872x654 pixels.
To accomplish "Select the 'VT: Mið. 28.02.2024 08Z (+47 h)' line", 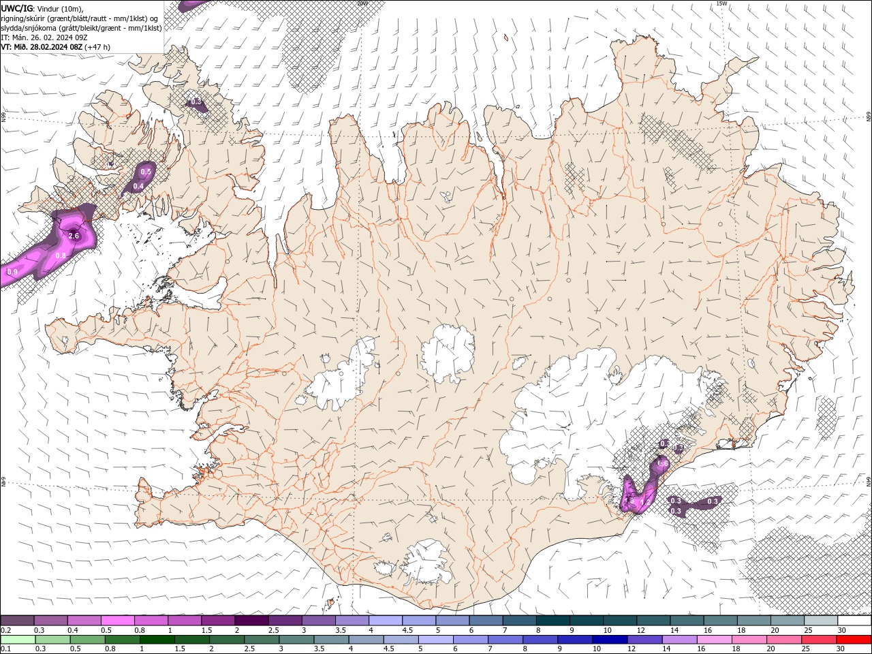I will point(55,47).
